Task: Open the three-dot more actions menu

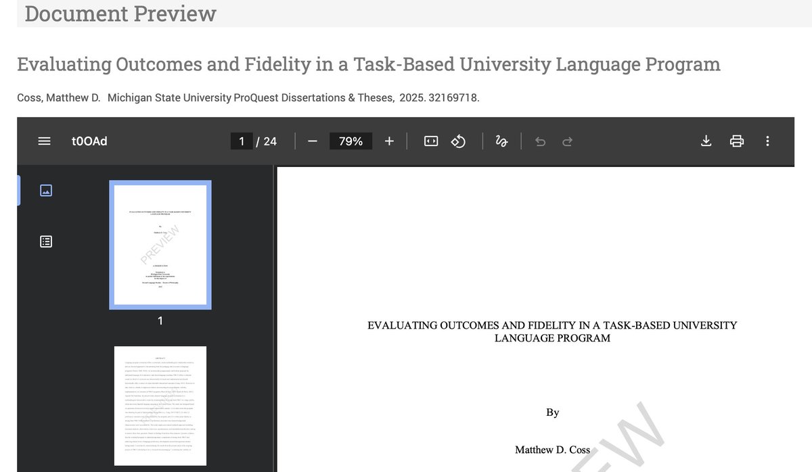Action: [x=767, y=141]
